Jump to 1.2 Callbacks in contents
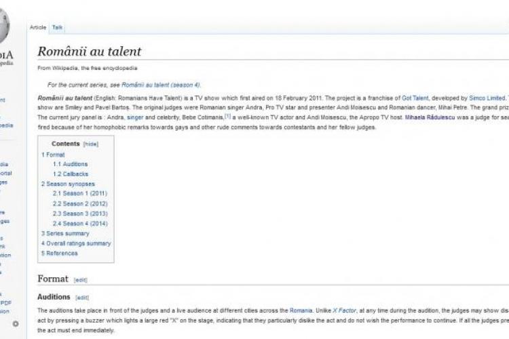The image size is (509, 339). pos(71,174)
